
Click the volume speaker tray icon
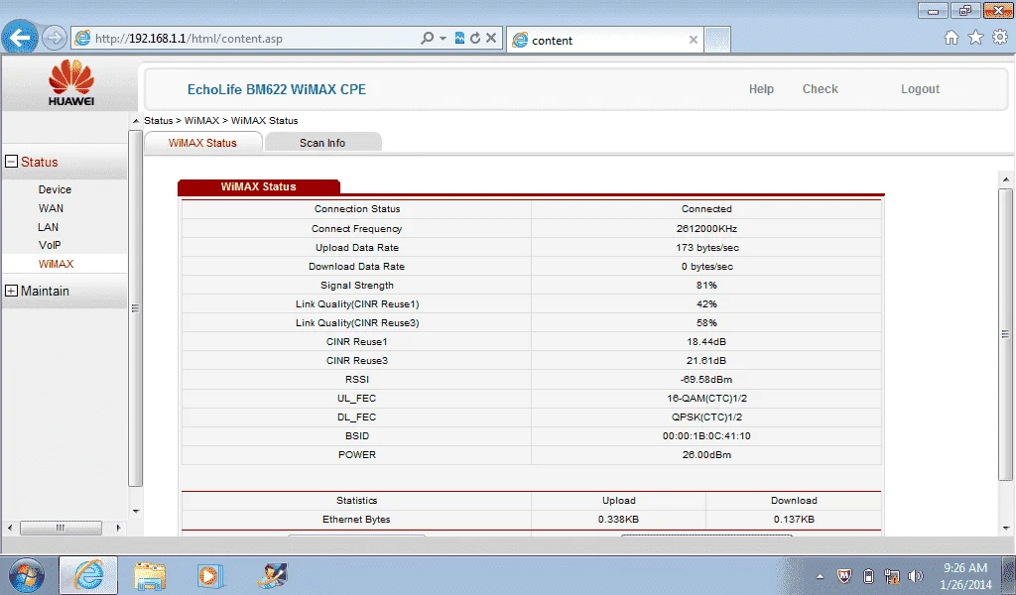(x=916, y=575)
